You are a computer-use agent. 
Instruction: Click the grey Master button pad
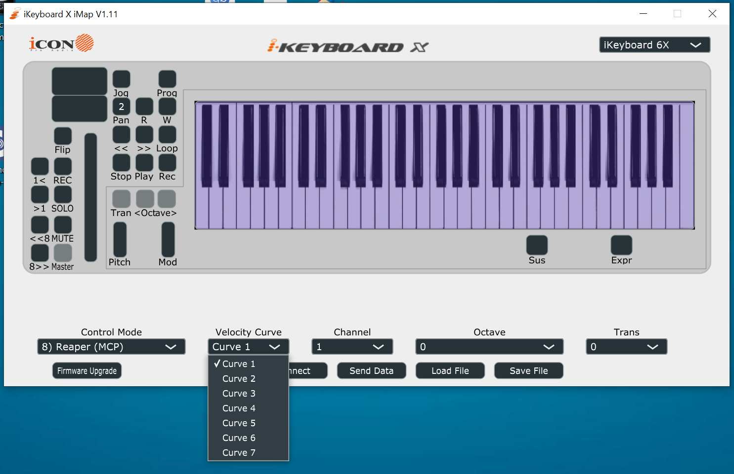(63, 253)
